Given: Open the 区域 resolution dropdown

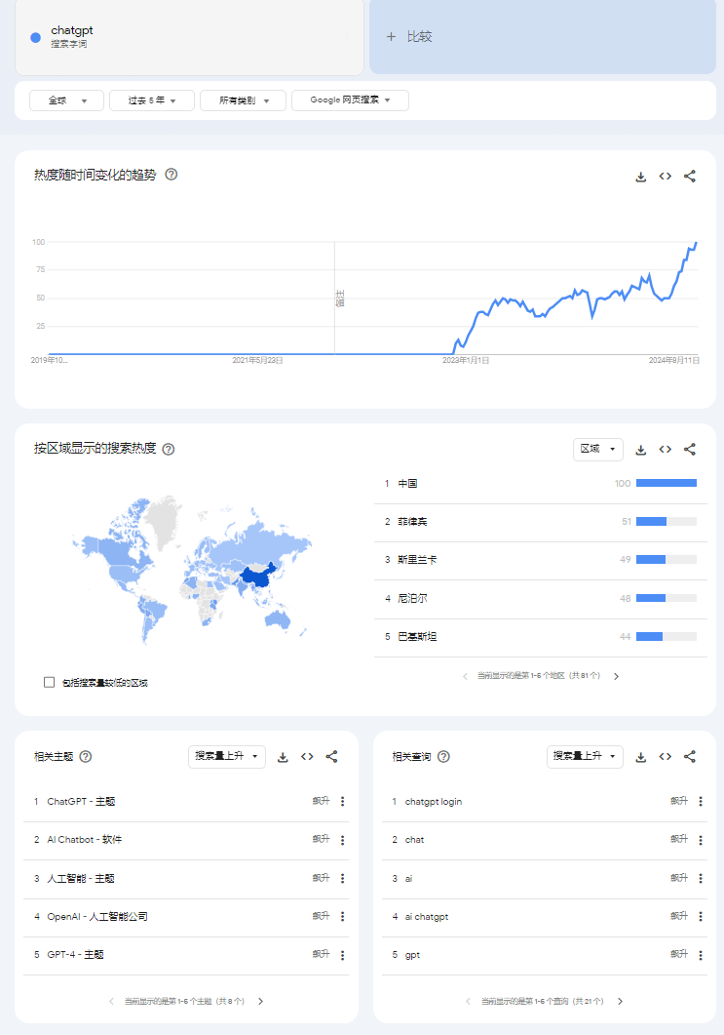Looking at the screenshot, I should (x=598, y=449).
